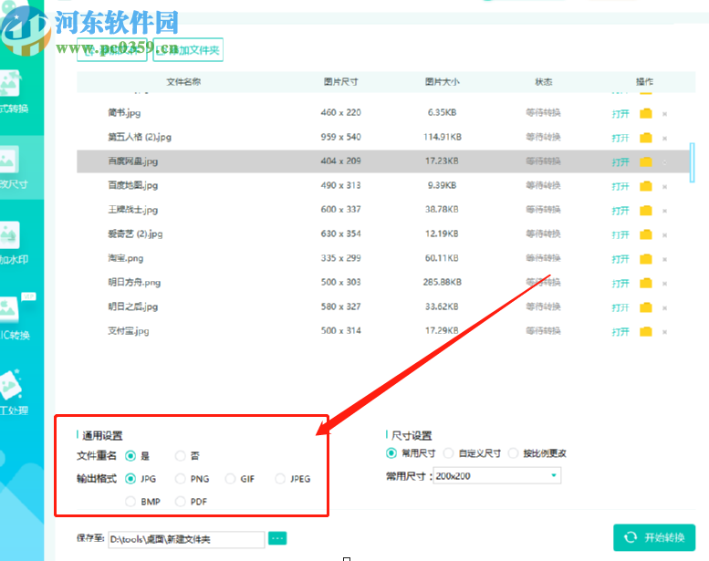Expand the 常用尺寸 200x200 dropdown
The width and height of the screenshot is (709, 561).
(553, 476)
